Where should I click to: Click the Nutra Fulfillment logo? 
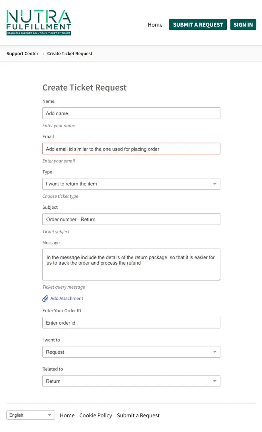(x=39, y=22)
